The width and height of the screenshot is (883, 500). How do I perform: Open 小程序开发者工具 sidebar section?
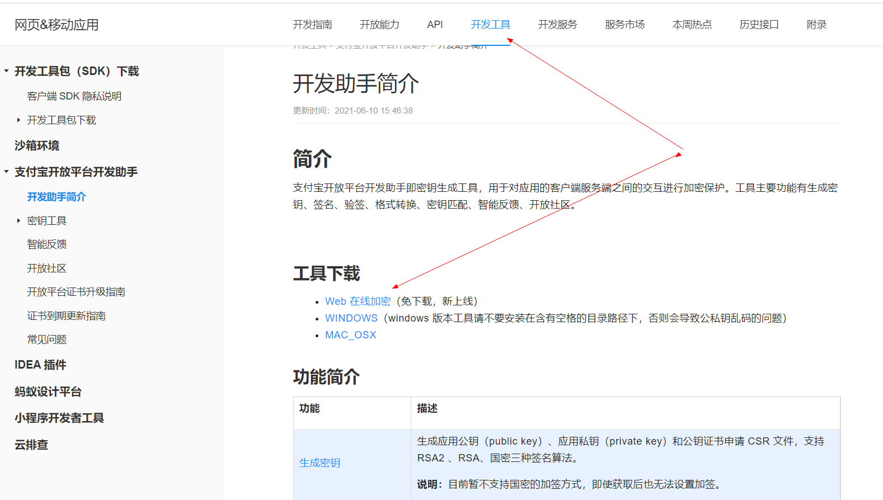point(59,418)
